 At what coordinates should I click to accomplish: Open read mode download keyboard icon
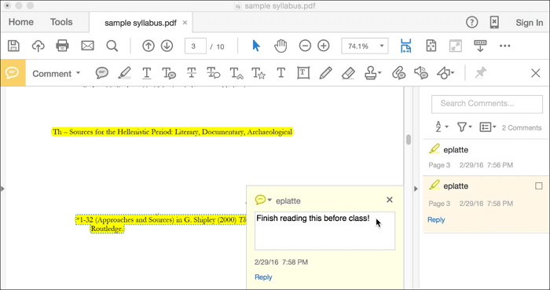[480, 46]
